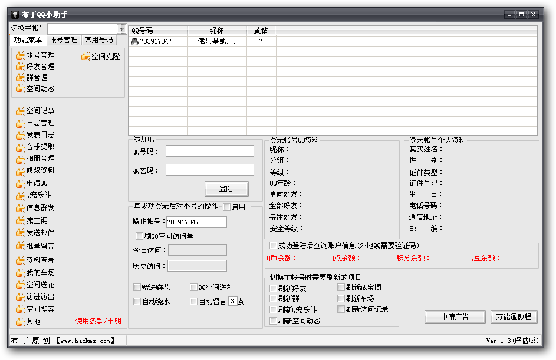Viewport: 556px width, 360px height.
Task: Open 修改资料 hand icon
Action: coord(20,171)
